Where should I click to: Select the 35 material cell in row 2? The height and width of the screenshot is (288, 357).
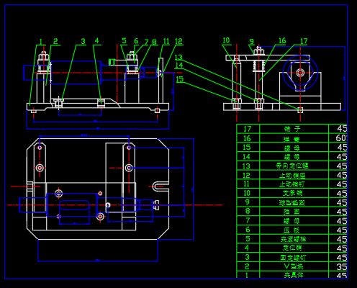[342, 266]
